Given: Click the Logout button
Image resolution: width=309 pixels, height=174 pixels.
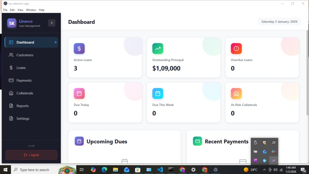Looking at the screenshot, I should [31, 155].
